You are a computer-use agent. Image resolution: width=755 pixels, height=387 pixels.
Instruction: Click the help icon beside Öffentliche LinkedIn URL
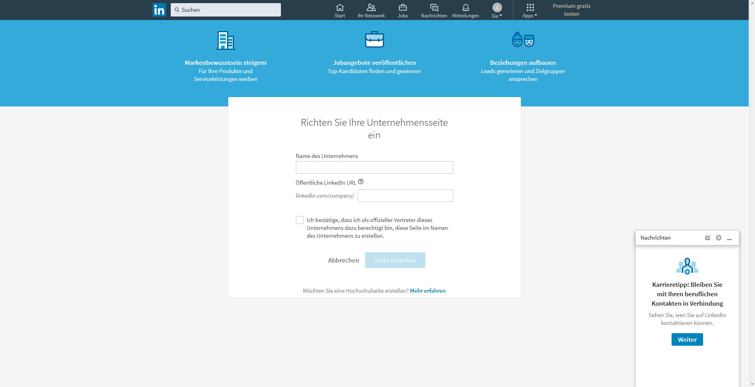click(361, 182)
